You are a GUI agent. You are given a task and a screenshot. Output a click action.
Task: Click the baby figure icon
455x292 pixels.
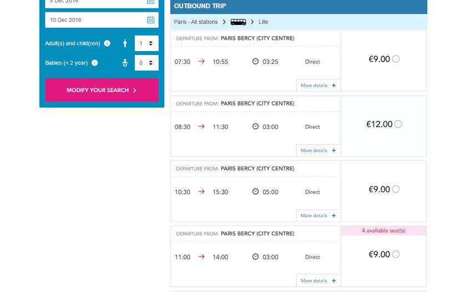coord(125,63)
